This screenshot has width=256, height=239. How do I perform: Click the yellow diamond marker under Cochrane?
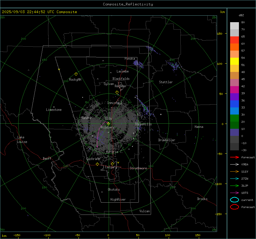click(97, 164)
